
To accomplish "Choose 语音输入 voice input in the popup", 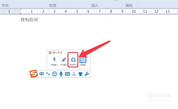I will tap(54, 62).
